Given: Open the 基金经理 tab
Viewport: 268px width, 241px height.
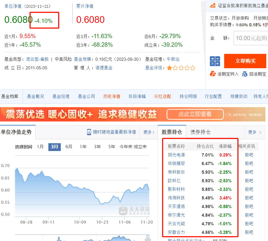Looking at the screenshot, I should 61,97.
